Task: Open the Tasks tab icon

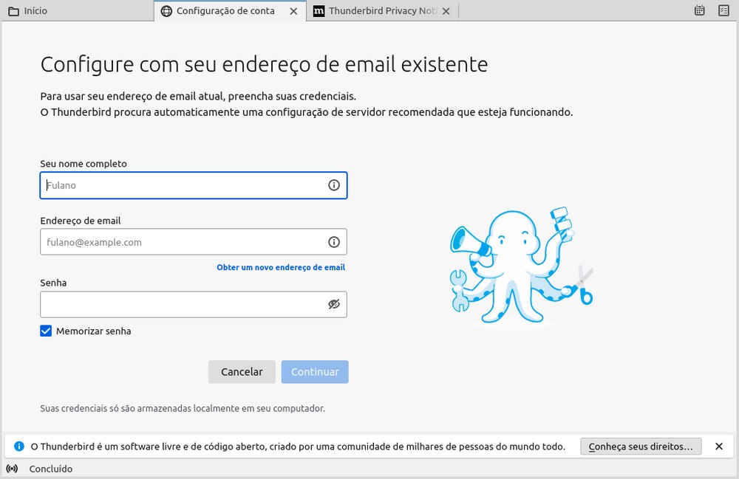Action: pos(723,10)
